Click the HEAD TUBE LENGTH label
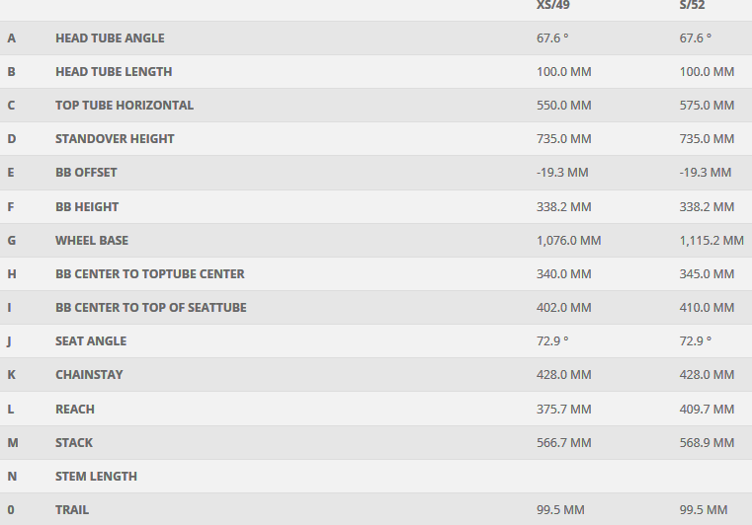Viewport: 752px width, 525px height. click(x=114, y=72)
